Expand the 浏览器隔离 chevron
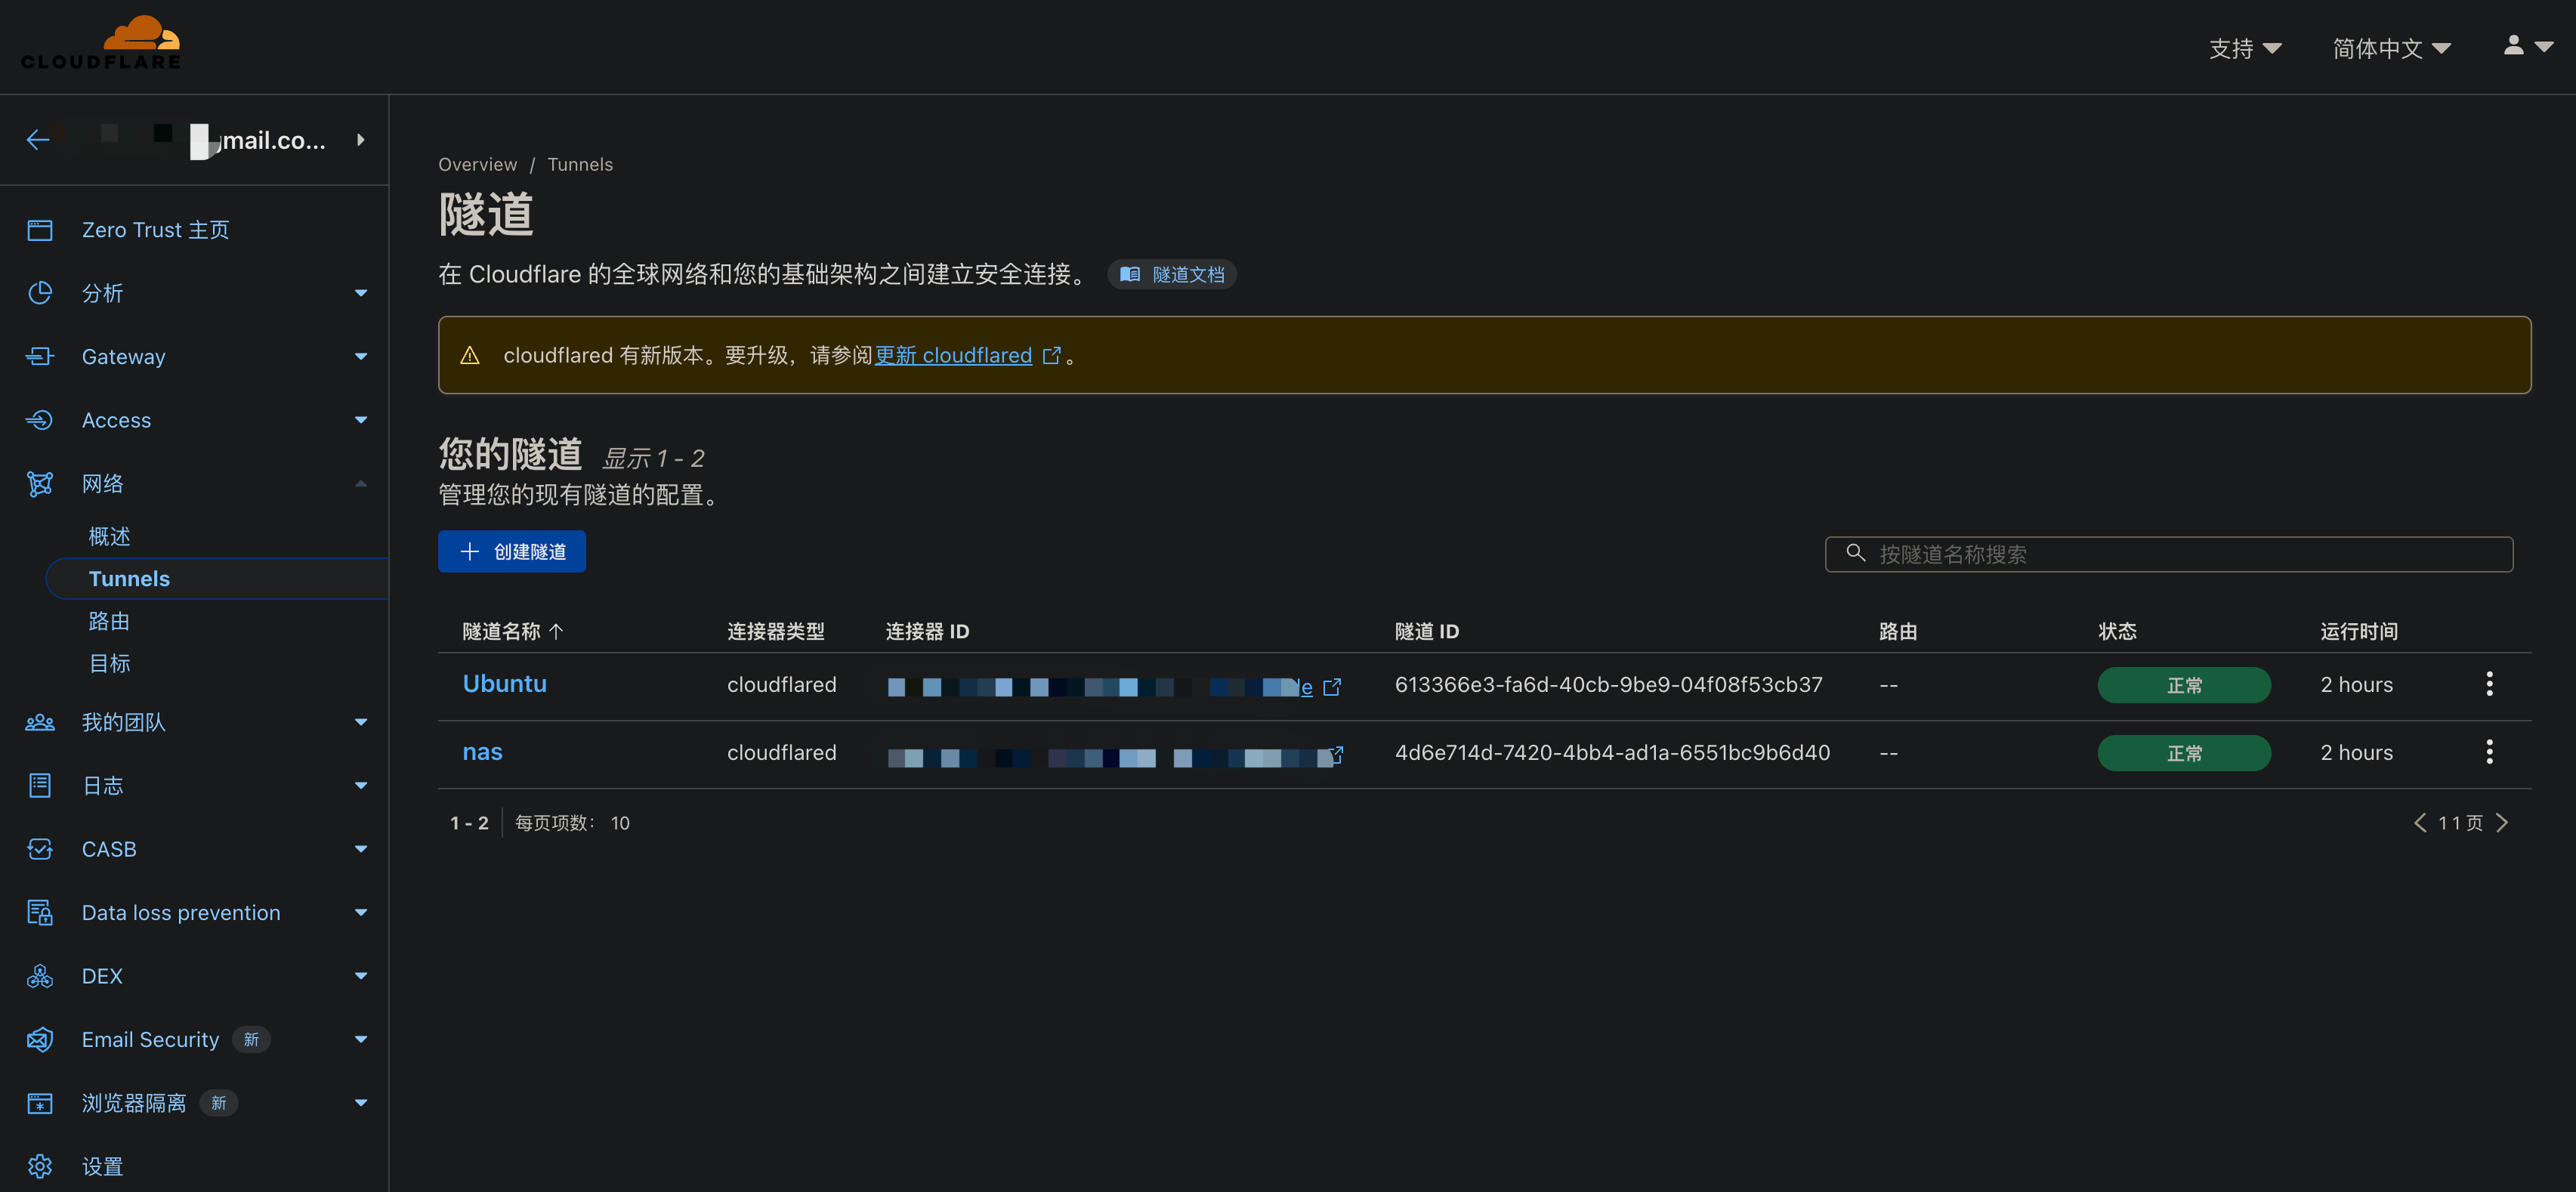Viewport: 2576px width, 1192px height. (361, 1103)
